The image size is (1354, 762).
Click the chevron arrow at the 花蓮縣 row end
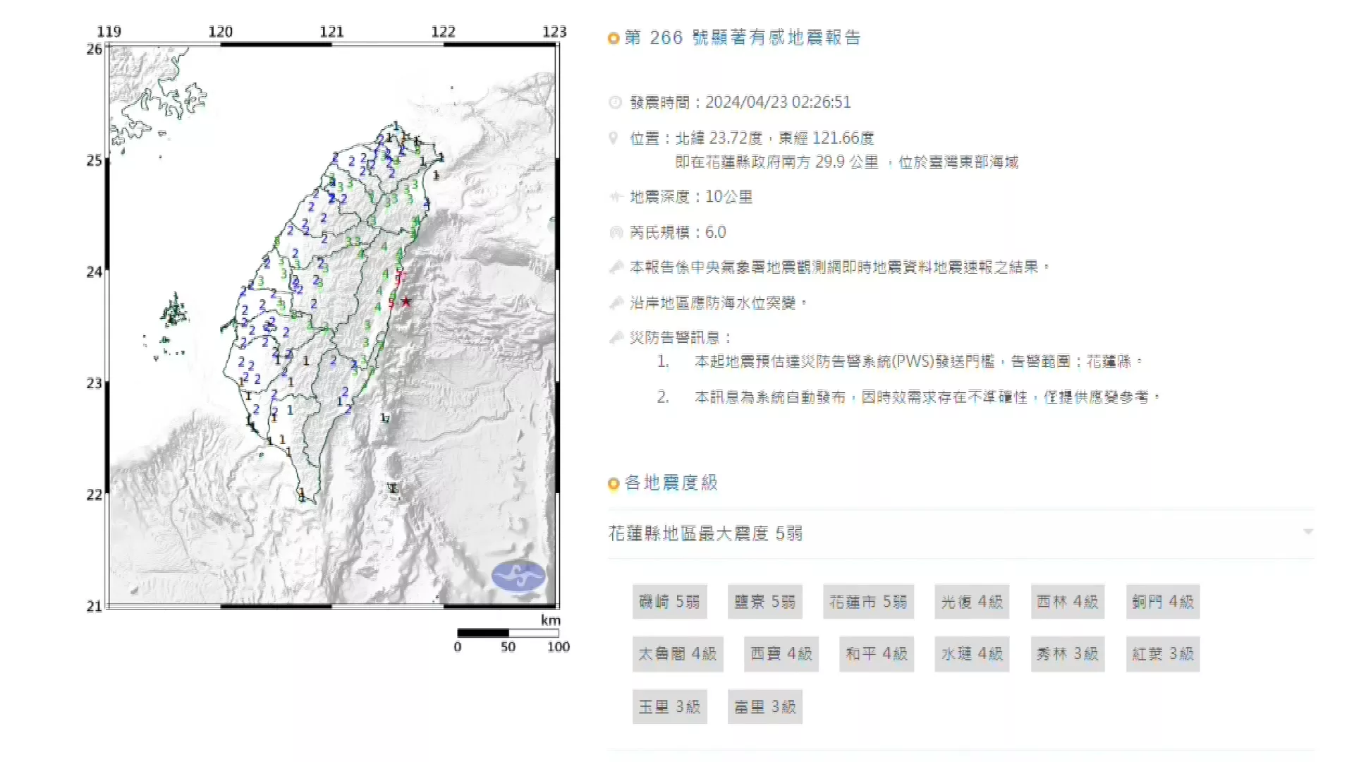tap(1308, 531)
